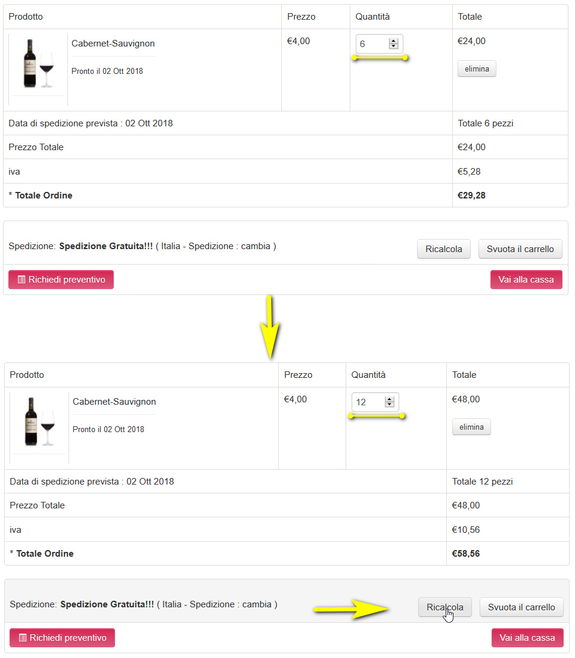Image resolution: width=575 pixels, height=658 pixels.
Task: Decrease quantity with down arrow on 12 field
Action: (x=389, y=405)
